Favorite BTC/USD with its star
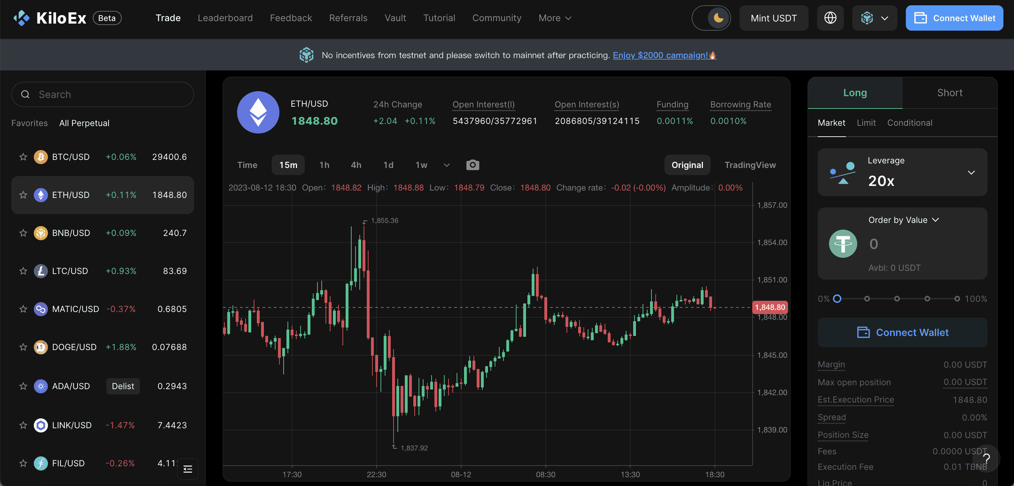 click(23, 157)
